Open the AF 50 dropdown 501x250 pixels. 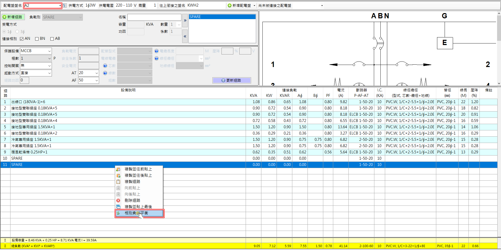click(x=96, y=80)
